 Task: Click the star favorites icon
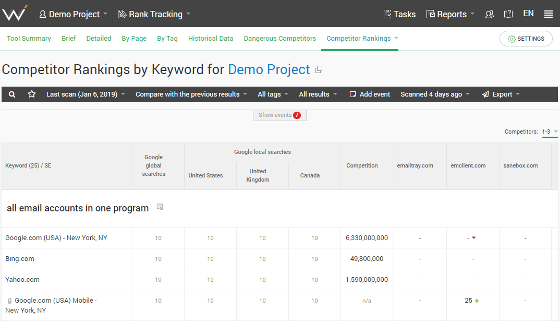tap(32, 94)
